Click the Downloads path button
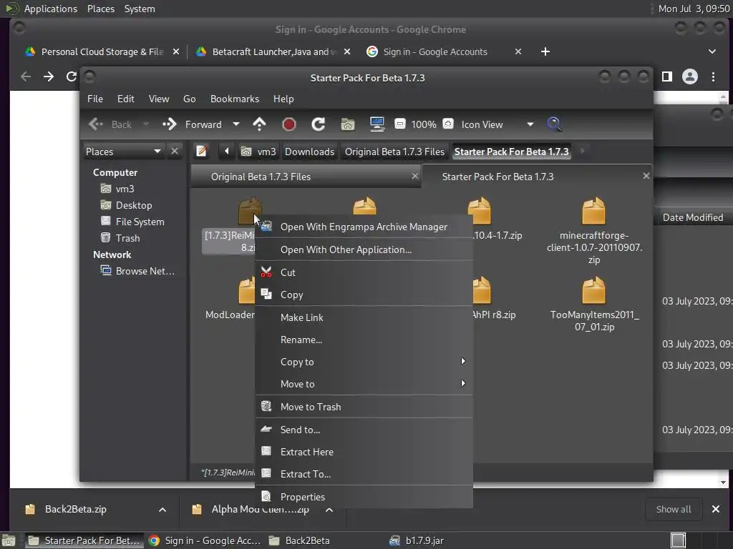 pyautogui.click(x=309, y=152)
